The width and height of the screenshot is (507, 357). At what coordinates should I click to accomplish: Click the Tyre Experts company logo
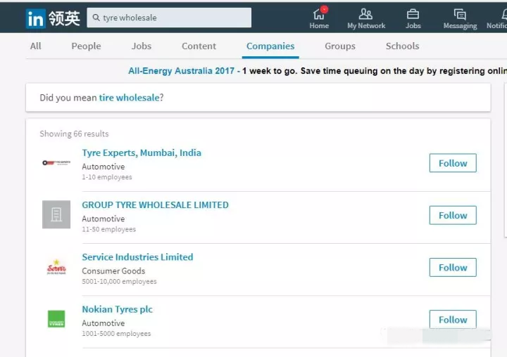pyautogui.click(x=56, y=163)
